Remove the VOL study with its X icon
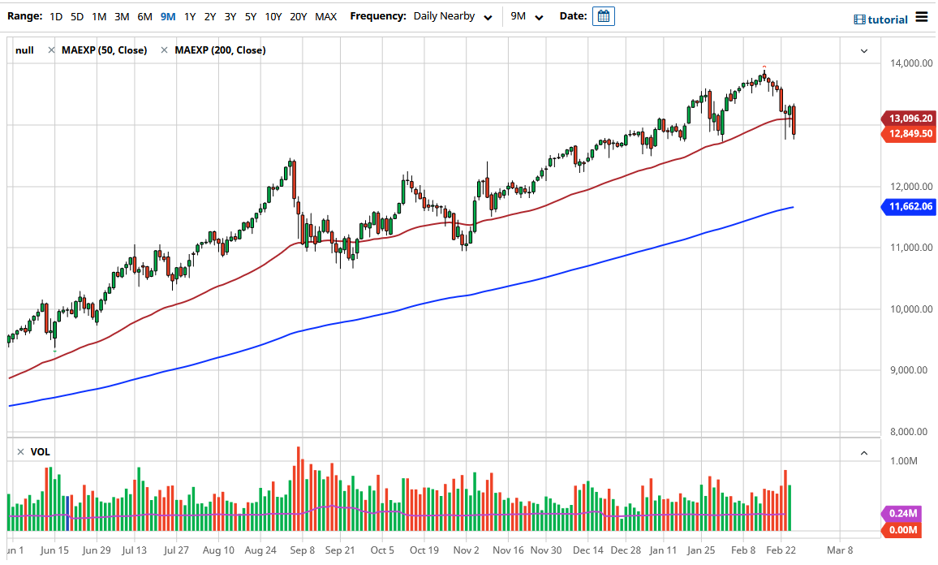The height and width of the screenshot is (565, 938). (x=20, y=451)
